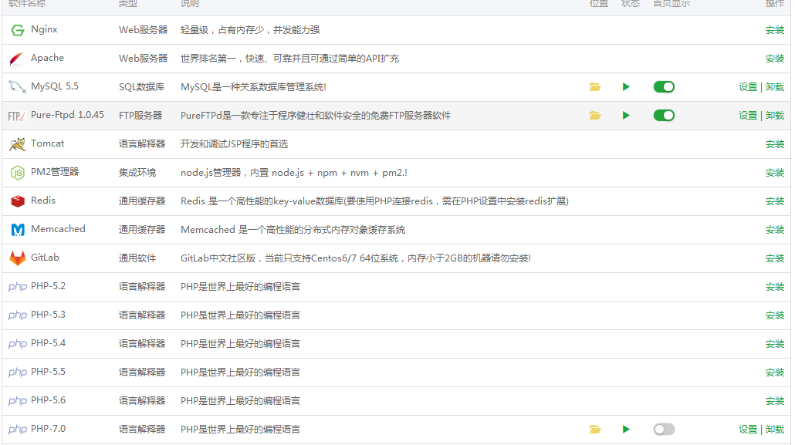This screenshot has width=795, height=445.
Task: Open PHP-7.0 folder location icon
Action: pyautogui.click(x=595, y=430)
